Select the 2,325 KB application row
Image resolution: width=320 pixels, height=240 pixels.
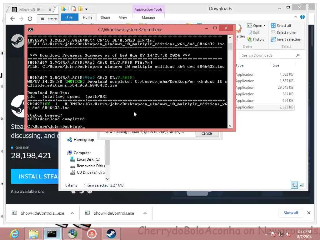point(265,107)
